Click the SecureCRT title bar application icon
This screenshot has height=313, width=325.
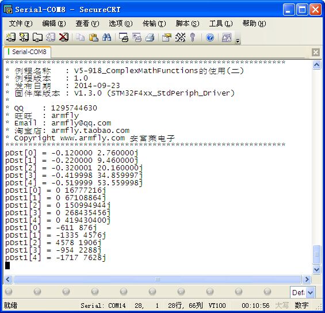pyautogui.click(x=8, y=9)
